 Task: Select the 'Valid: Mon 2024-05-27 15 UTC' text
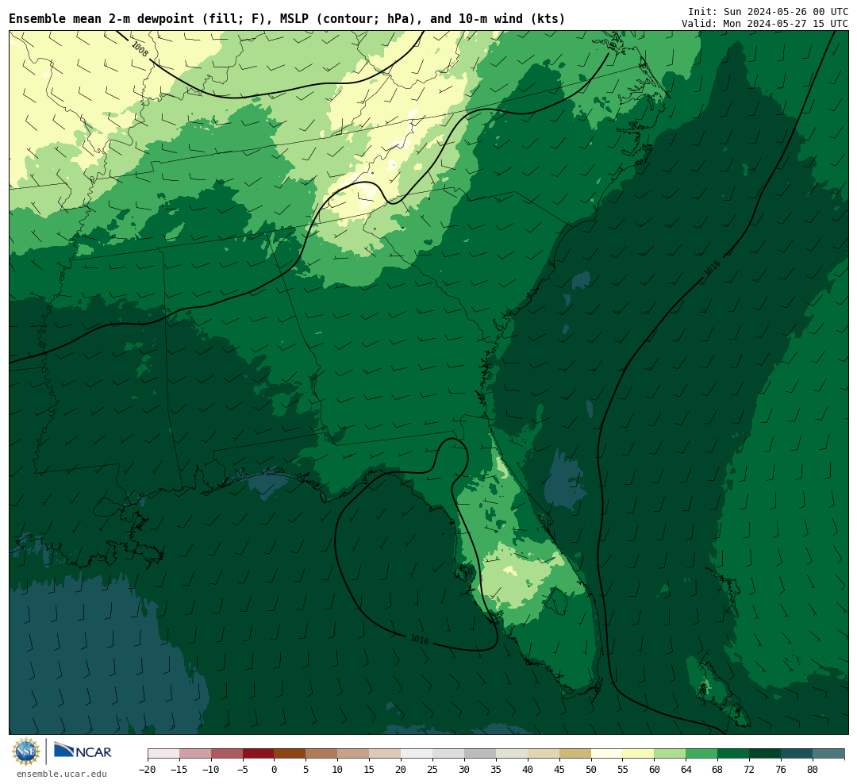(x=765, y=24)
